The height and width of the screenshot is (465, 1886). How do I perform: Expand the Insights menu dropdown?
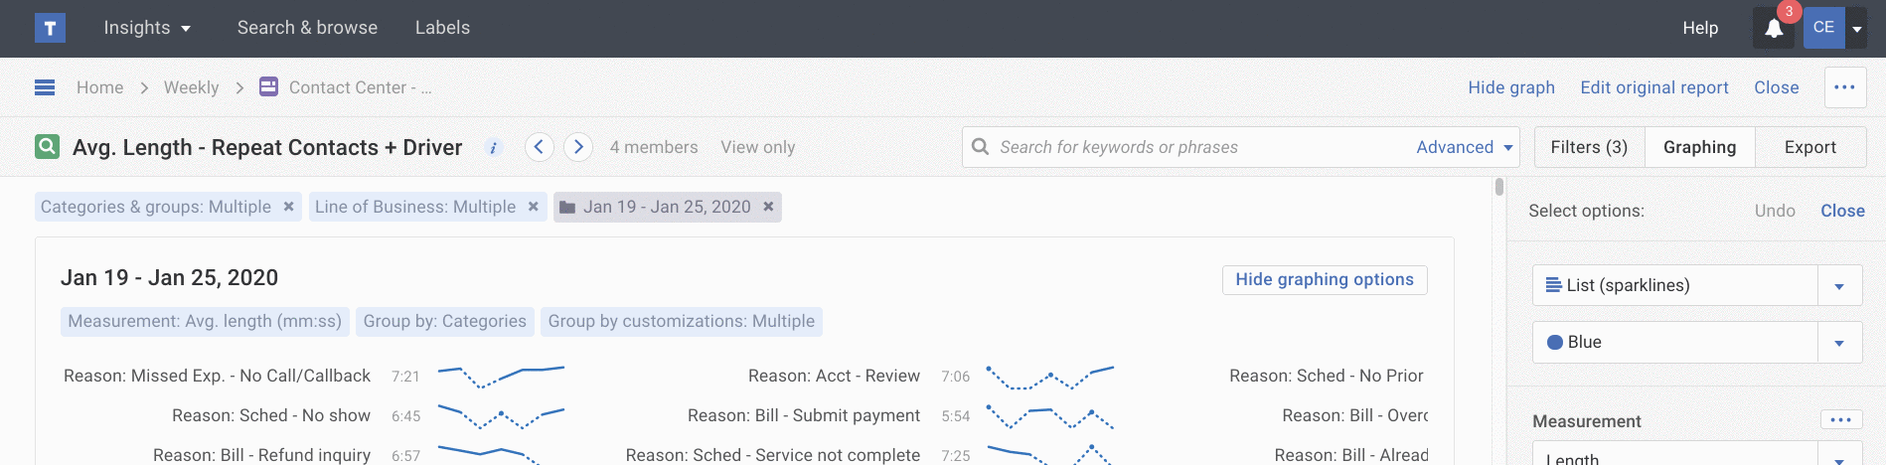click(x=146, y=28)
